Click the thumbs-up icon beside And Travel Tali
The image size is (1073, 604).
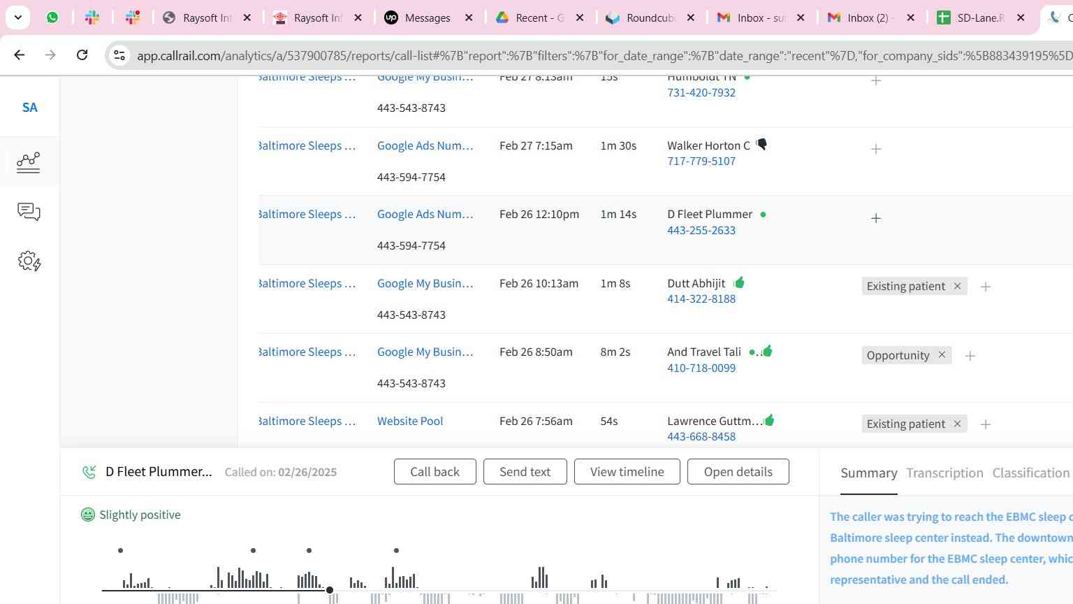point(767,351)
